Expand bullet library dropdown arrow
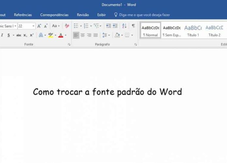This screenshot has height=163, width=227. (x=81, y=26)
